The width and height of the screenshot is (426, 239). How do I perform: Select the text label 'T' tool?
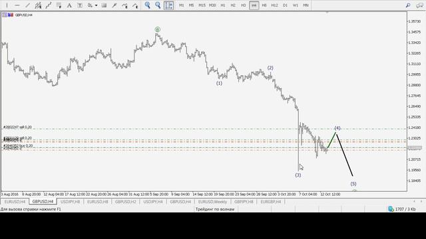[x=80, y=5]
